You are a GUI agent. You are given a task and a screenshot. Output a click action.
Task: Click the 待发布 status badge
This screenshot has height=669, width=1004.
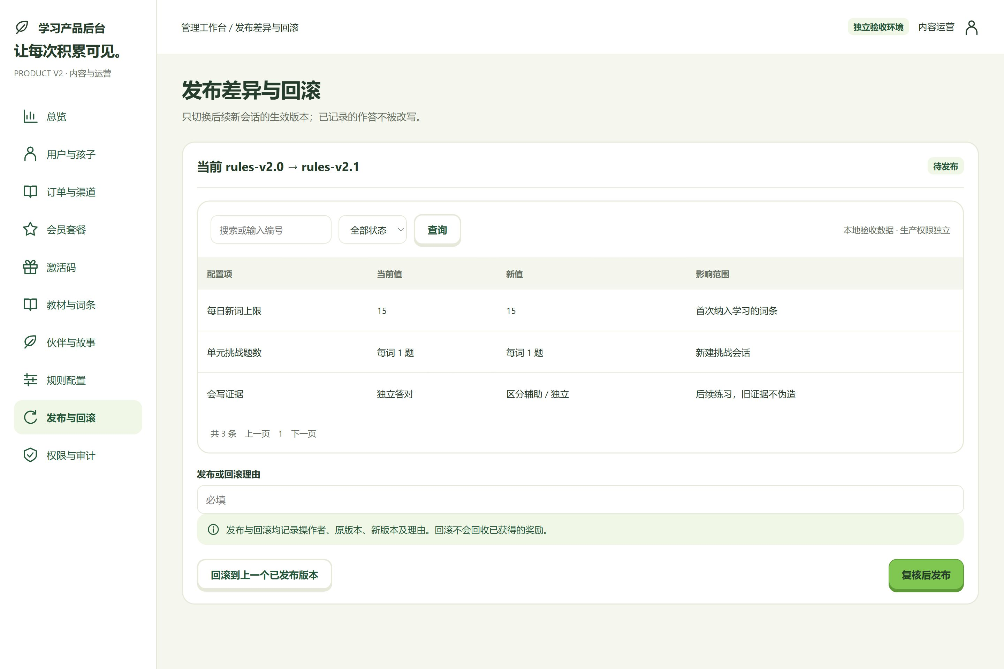coord(945,166)
